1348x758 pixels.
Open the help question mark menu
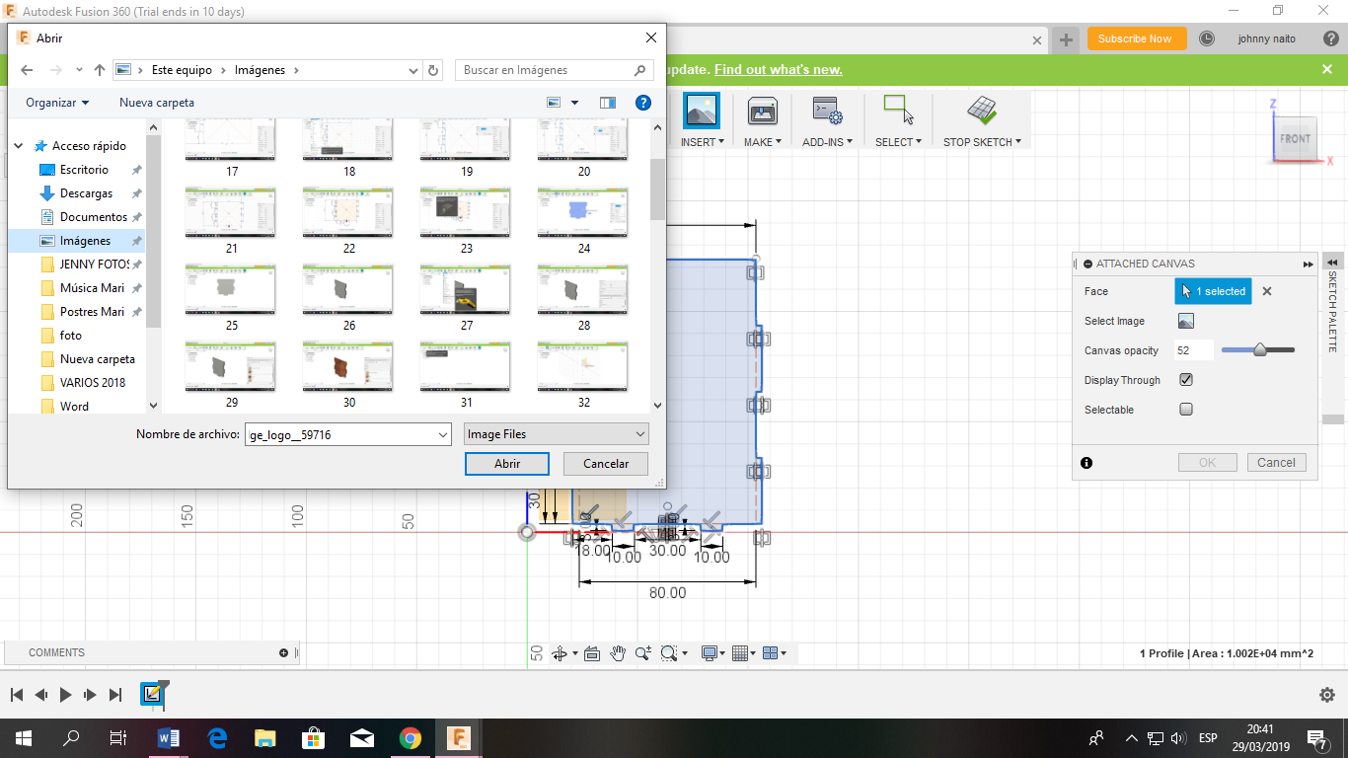click(1331, 38)
